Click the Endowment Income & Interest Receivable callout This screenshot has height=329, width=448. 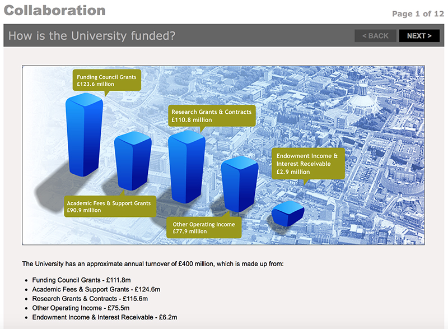tap(307, 164)
